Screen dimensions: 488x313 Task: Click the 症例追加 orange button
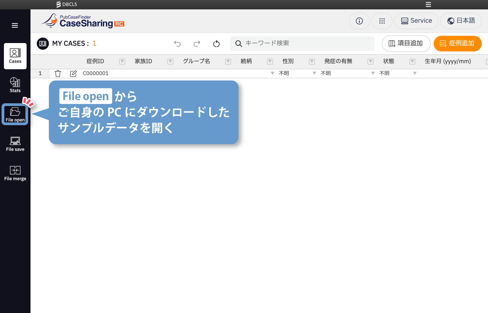click(457, 43)
